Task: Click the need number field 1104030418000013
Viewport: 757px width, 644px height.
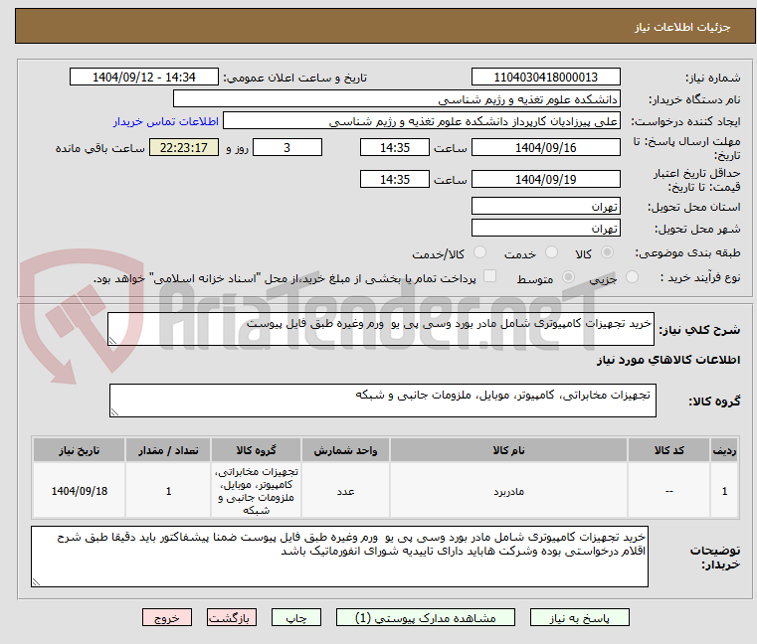Action: (x=545, y=78)
